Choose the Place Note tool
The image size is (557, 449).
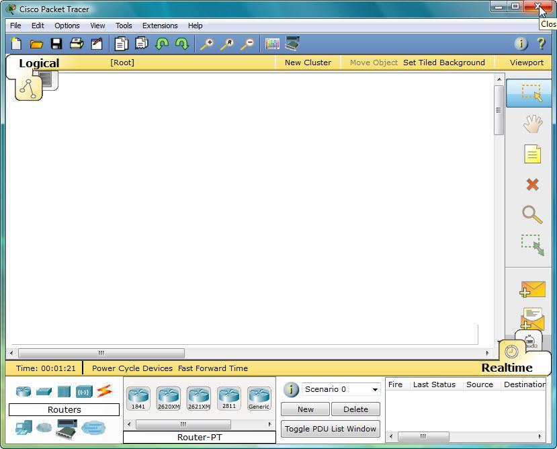point(533,154)
